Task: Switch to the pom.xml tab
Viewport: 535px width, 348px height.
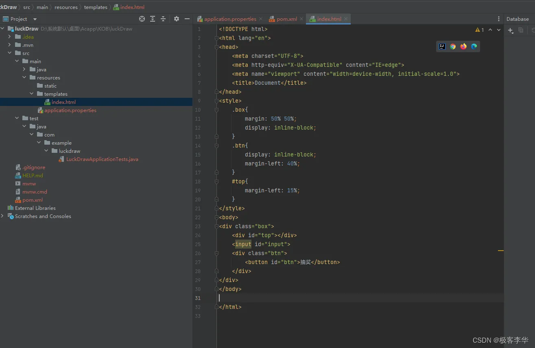Action: pos(286,19)
